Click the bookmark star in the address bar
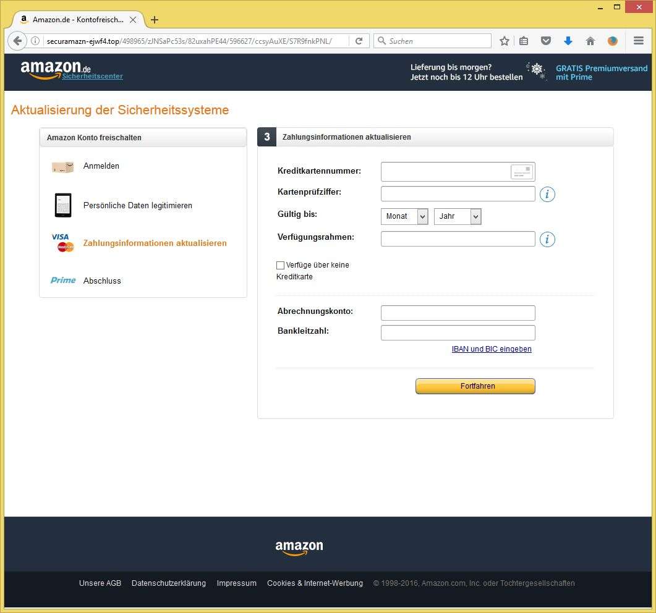The image size is (656, 613). tap(504, 40)
